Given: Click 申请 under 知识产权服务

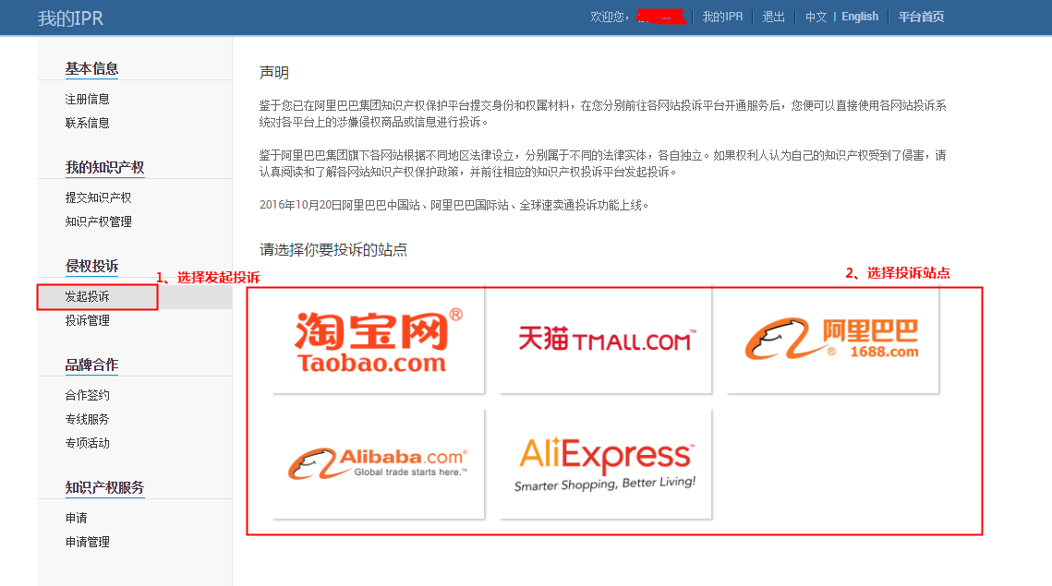Looking at the screenshot, I should [x=77, y=519].
